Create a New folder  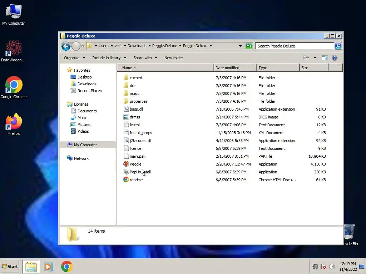tap(174, 58)
